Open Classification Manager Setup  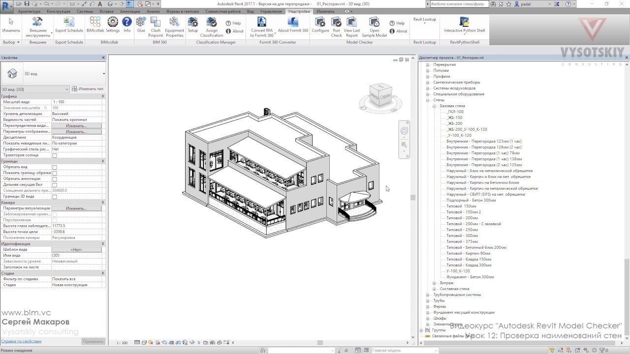pyautogui.click(x=193, y=26)
